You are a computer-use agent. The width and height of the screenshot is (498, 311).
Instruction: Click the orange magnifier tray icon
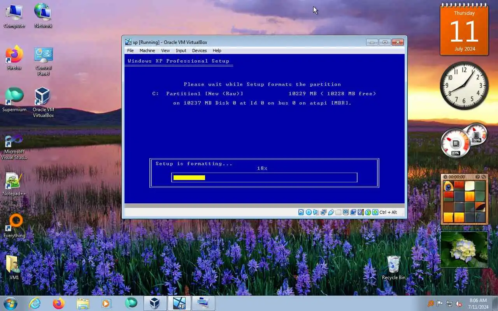point(430,304)
